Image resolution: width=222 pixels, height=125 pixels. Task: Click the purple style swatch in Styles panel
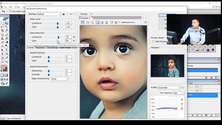tap(208, 50)
